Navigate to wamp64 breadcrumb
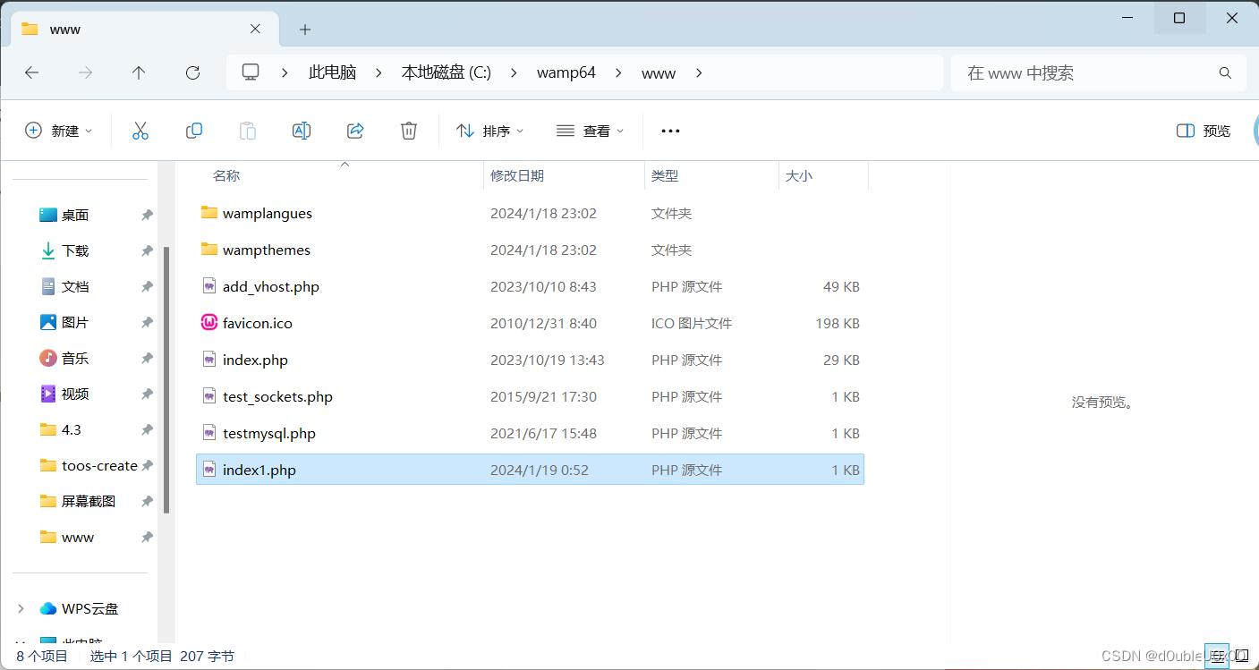Screen dimensions: 1259x670 click(x=566, y=73)
